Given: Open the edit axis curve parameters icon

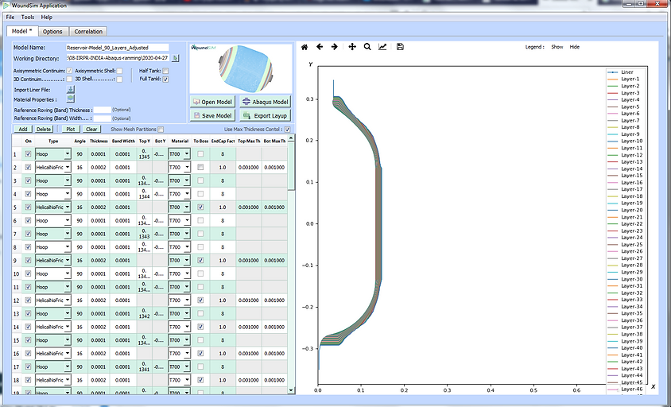Looking at the screenshot, I should [382, 47].
